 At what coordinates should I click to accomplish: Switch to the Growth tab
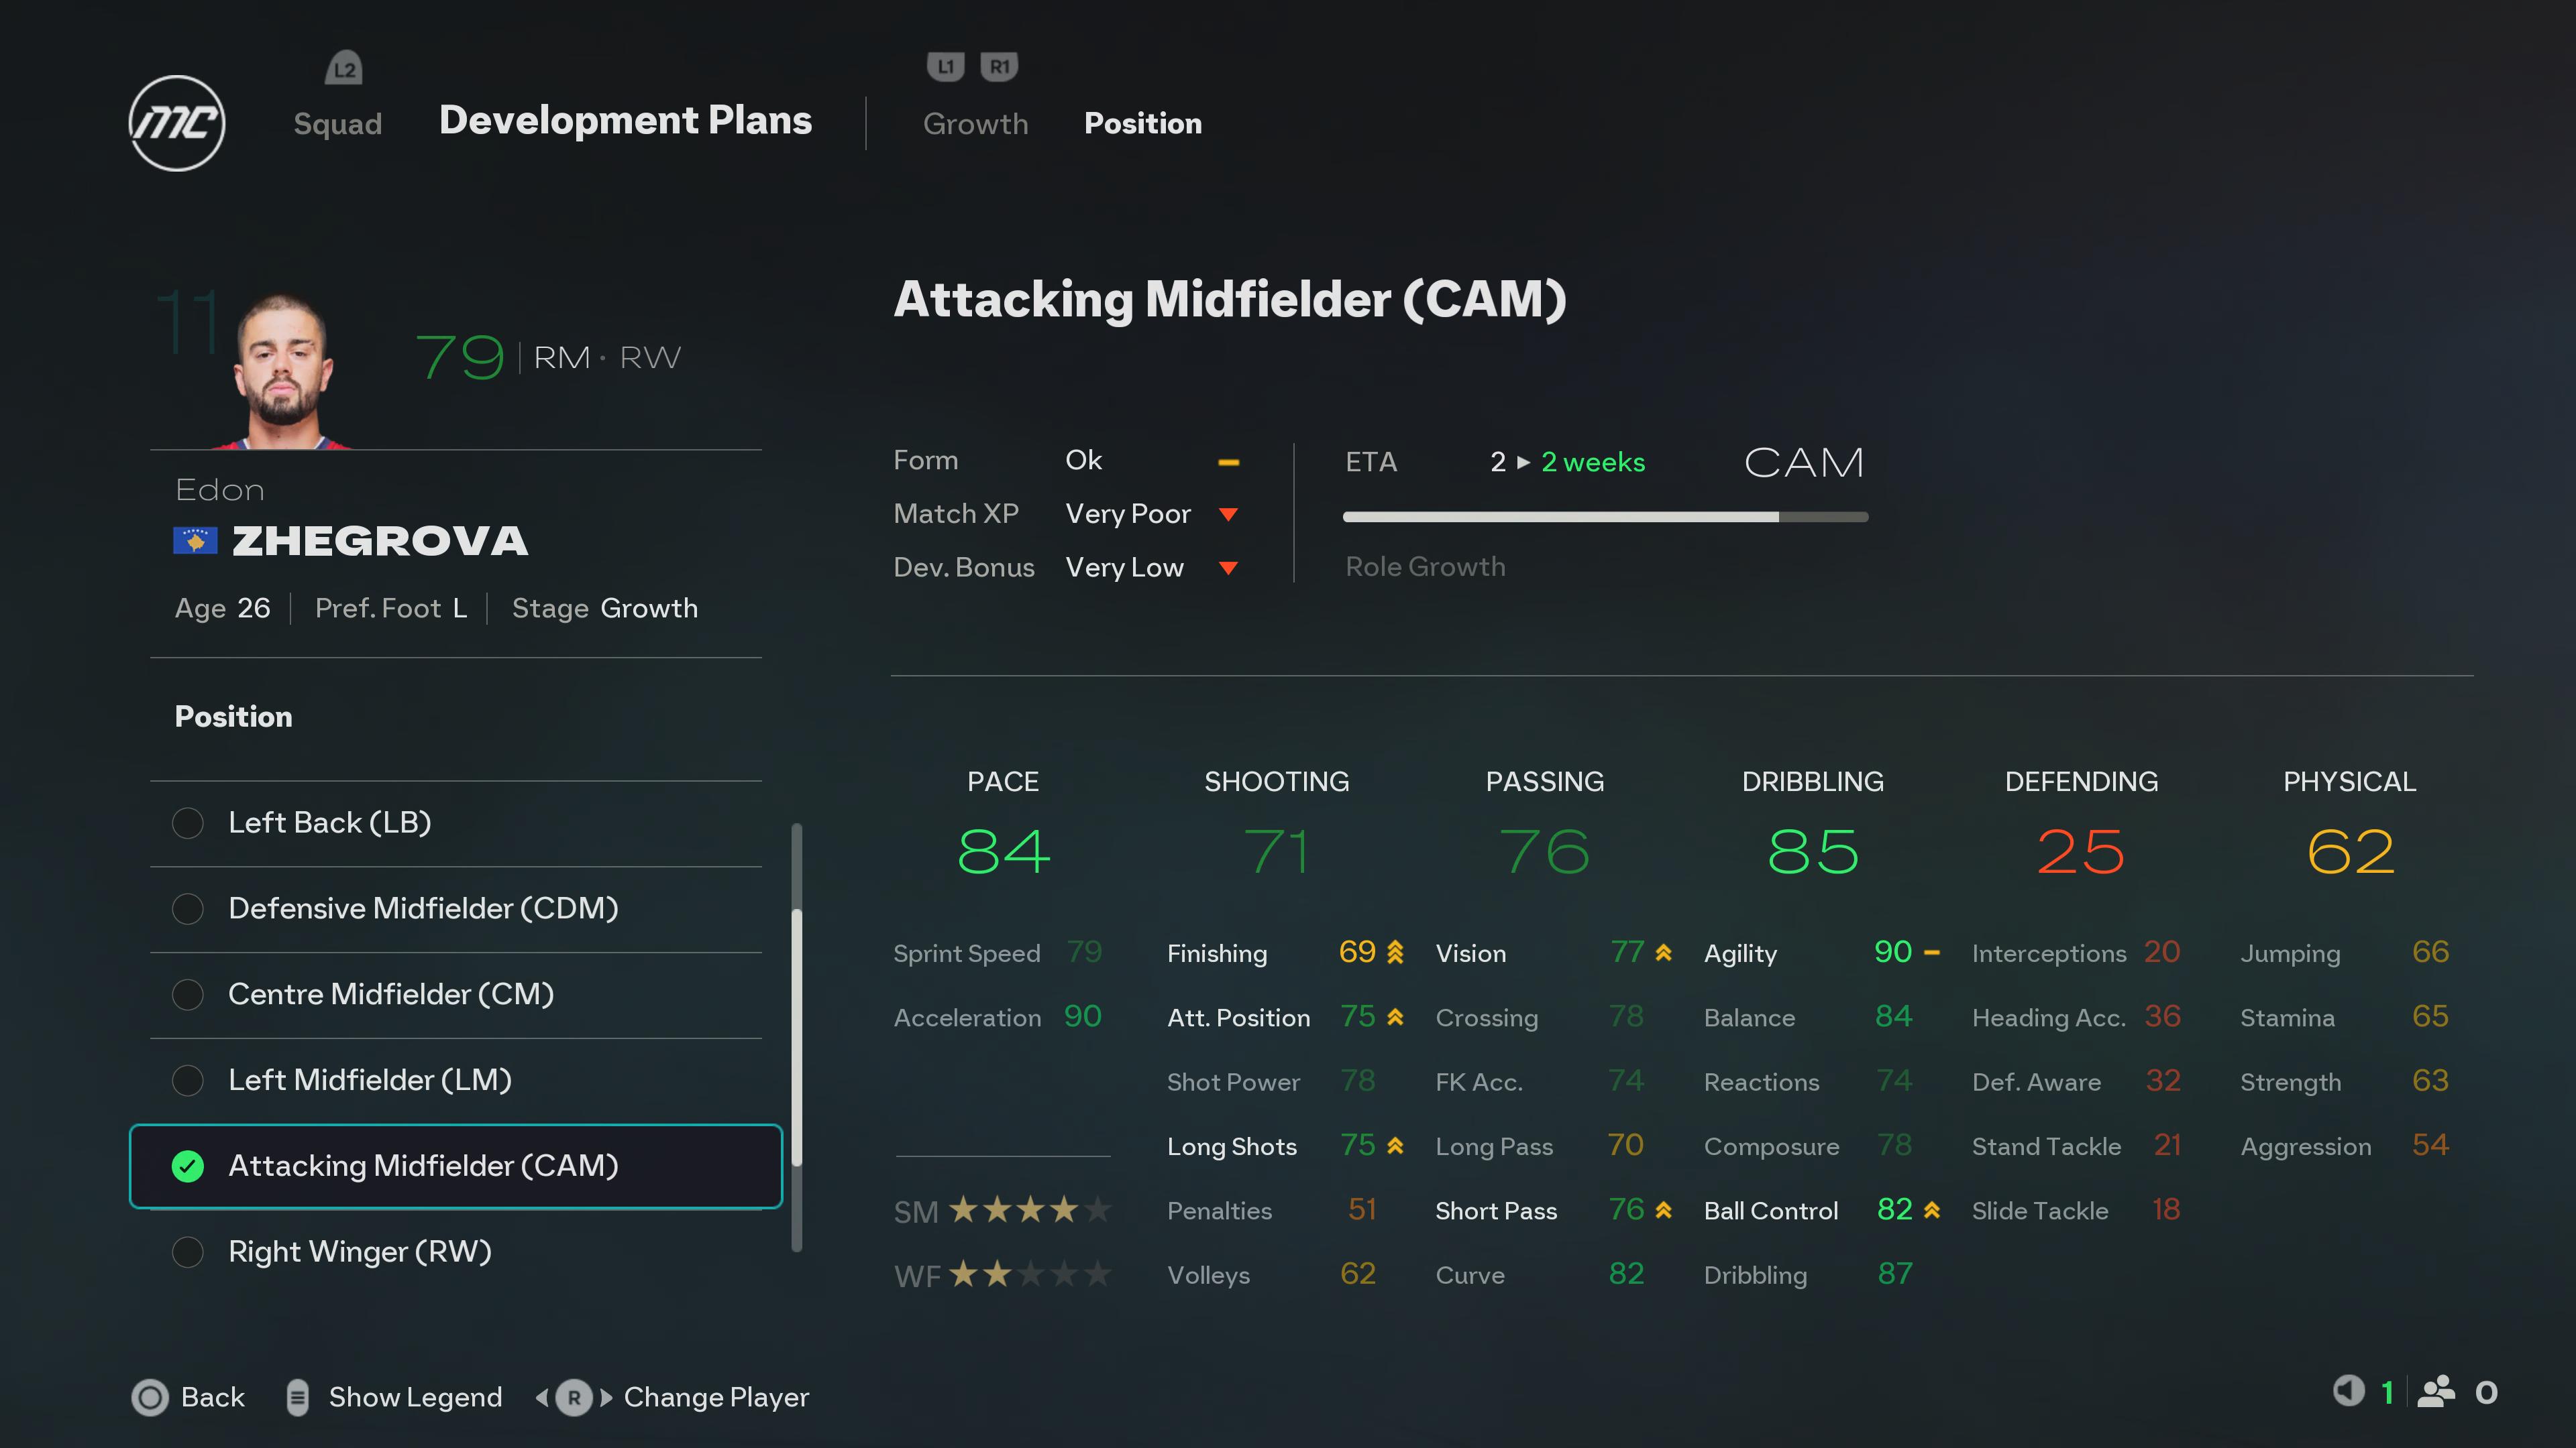point(975,124)
